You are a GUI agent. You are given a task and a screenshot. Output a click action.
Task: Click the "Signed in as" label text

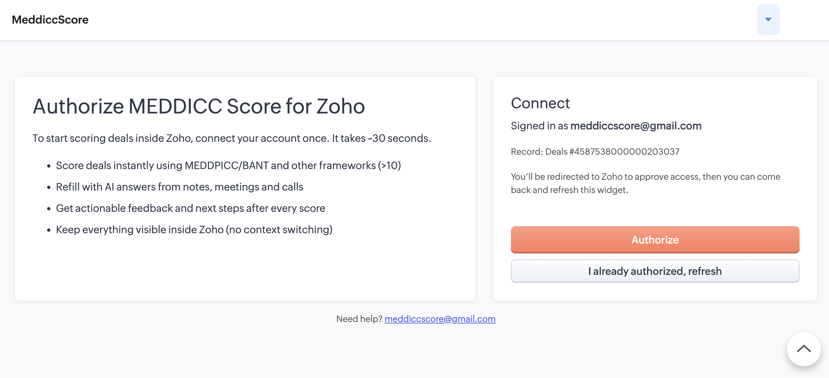pos(539,126)
